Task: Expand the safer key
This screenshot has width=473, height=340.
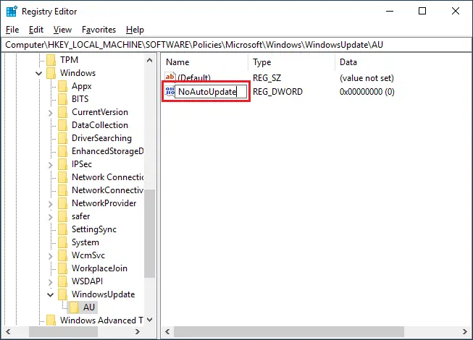Action: click(x=51, y=217)
